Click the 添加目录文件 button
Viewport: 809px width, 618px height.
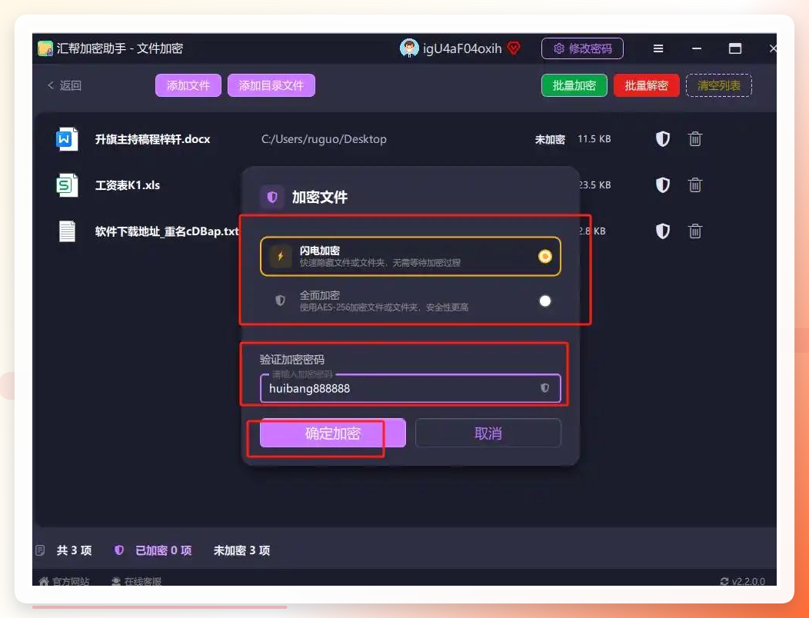pyautogui.click(x=271, y=85)
